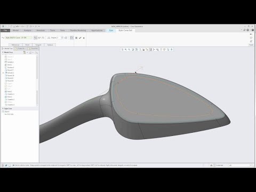Cancel the curve edit with X icon
The image size is (256, 192).
[84, 38]
